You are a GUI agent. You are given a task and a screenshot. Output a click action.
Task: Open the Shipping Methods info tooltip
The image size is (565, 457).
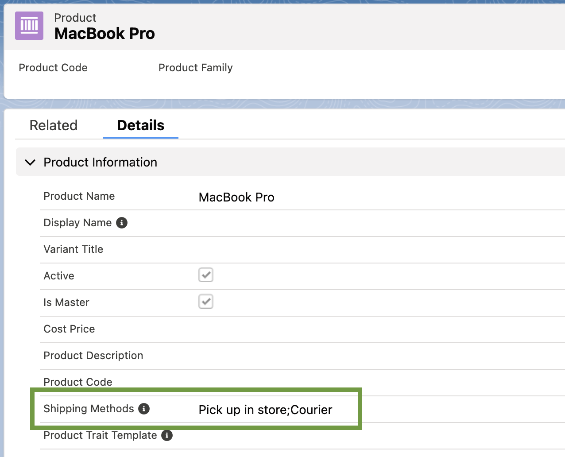[143, 409]
